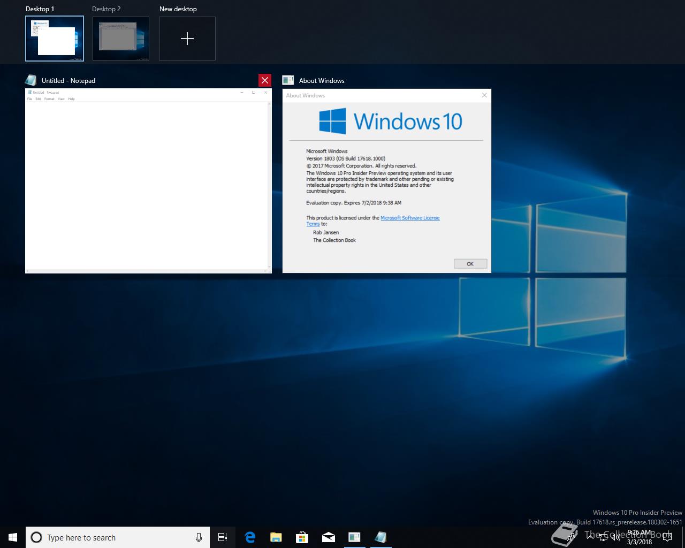
Task: Click the About Windows title above its preview
Action: coord(322,81)
